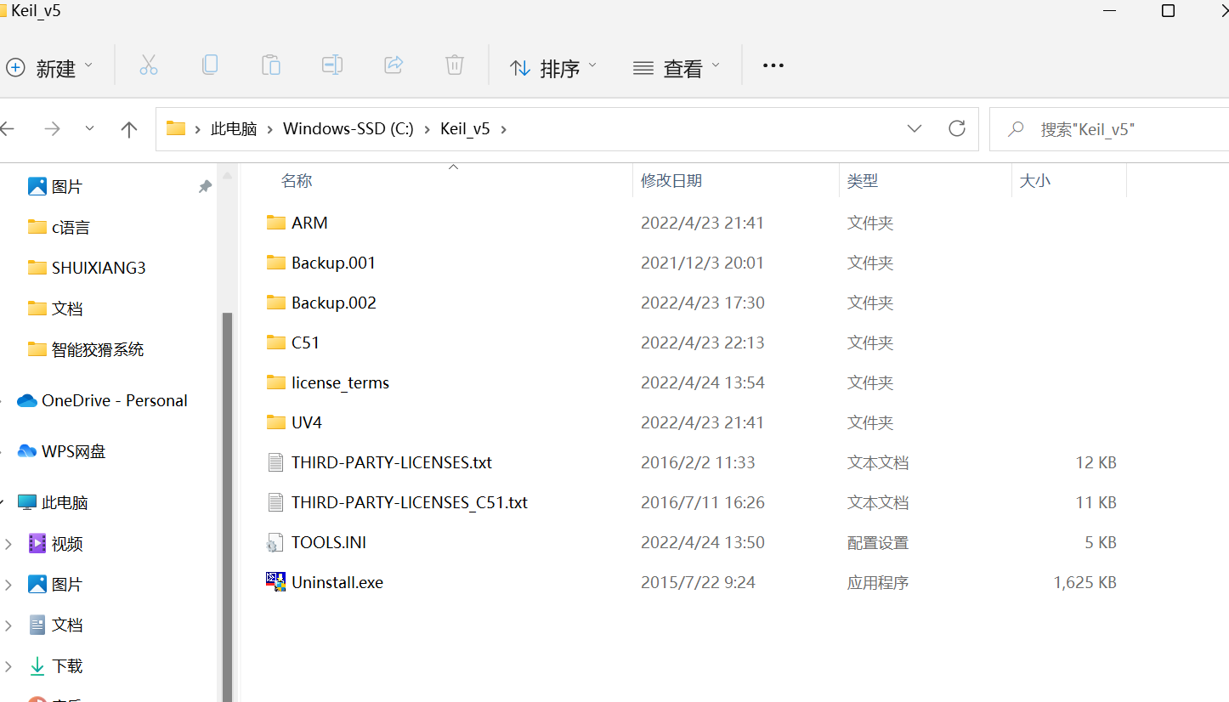Click Keil_v5 breadcrumb segment
Viewport: 1229px width, 702px height.
click(465, 129)
